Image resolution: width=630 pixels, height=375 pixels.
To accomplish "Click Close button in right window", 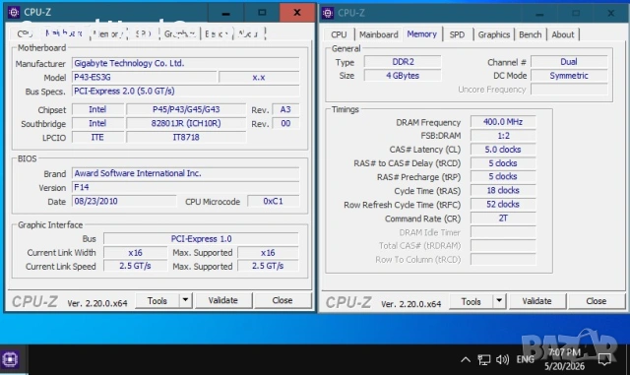I will (x=596, y=301).
